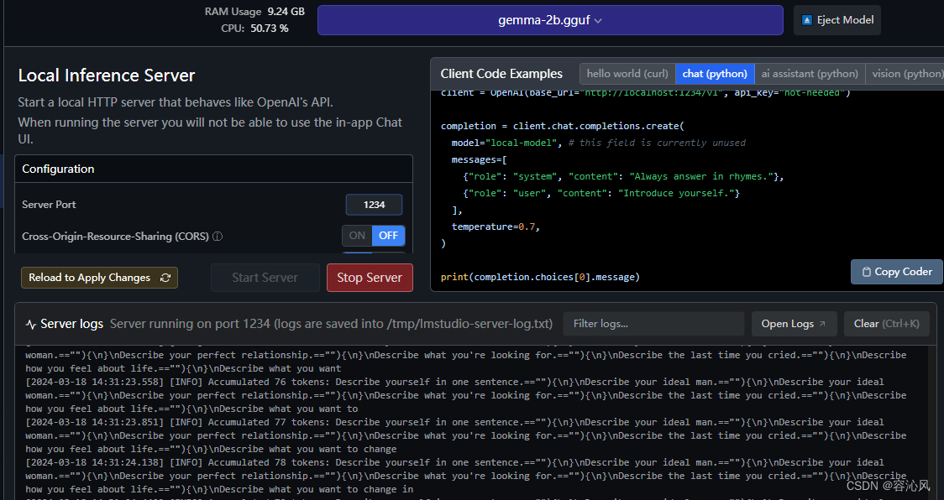Click the temperature=0.7 code line
Viewport: 944px width, 500px height.
(496, 227)
